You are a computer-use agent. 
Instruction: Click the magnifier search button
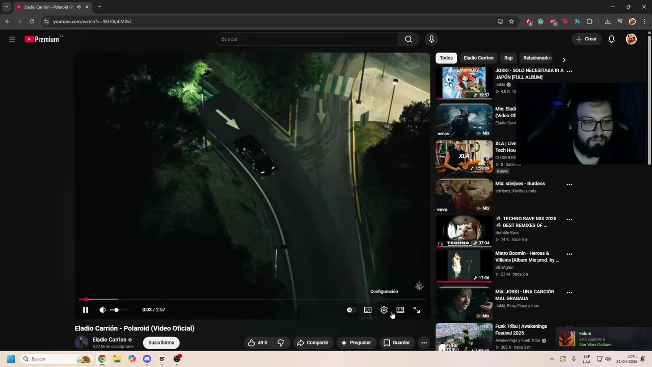point(409,39)
